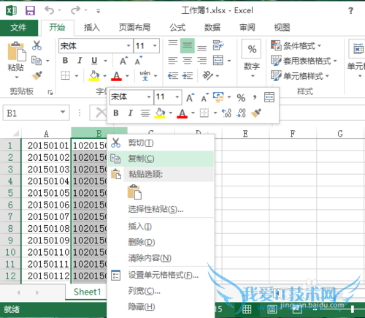This screenshot has height=318, width=365.
Task: Click the Redo arrow icon
Action: [x=75, y=10]
